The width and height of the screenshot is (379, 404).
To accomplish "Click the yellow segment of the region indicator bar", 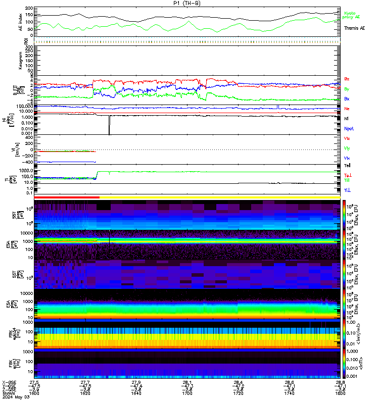I will click(220, 197).
